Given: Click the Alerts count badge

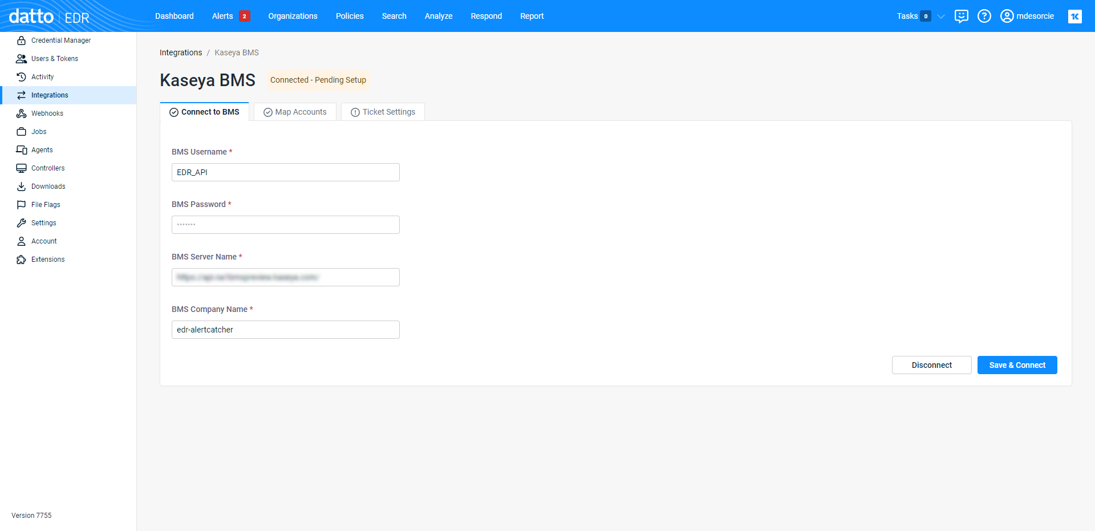Looking at the screenshot, I should [245, 16].
